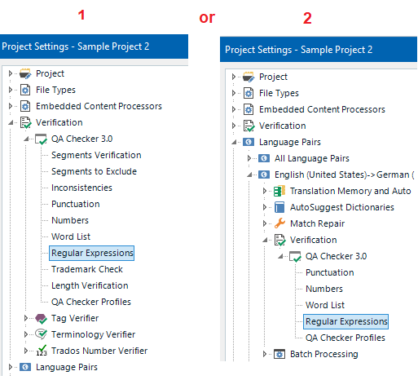Click the Match Repair wrench icon
Screen dimensions: 418x380
pyautogui.click(x=279, y=223)
